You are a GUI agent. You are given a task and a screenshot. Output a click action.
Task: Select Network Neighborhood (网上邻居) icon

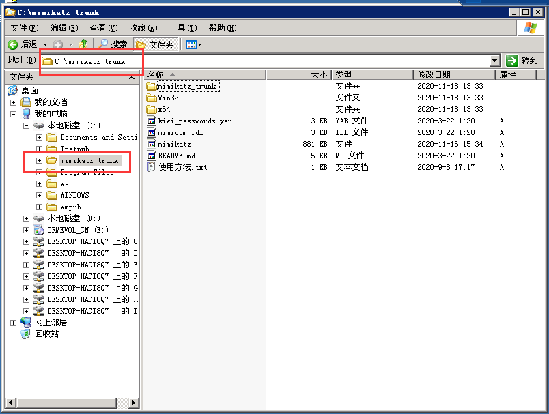[26, 323]
